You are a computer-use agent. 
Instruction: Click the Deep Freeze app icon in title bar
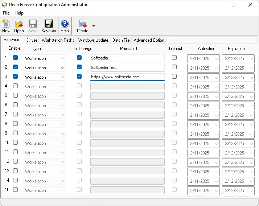(x=4, y=5)
